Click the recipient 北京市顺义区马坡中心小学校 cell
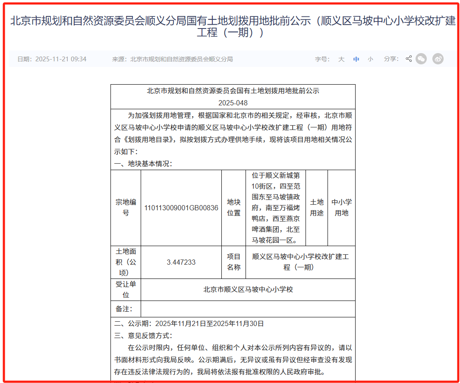Viewport: 460px width, 383px height. [x=248, y=289]
